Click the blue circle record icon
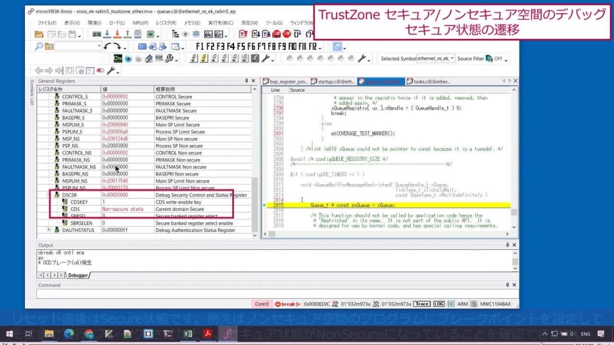 tap(128, 59)
